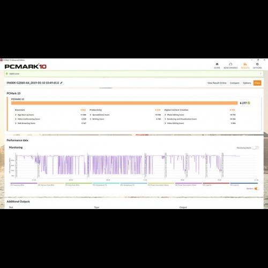Click the pencil icon to rename result
The width and height of the screenshot is (268, 268).
[x=61, y=83]
